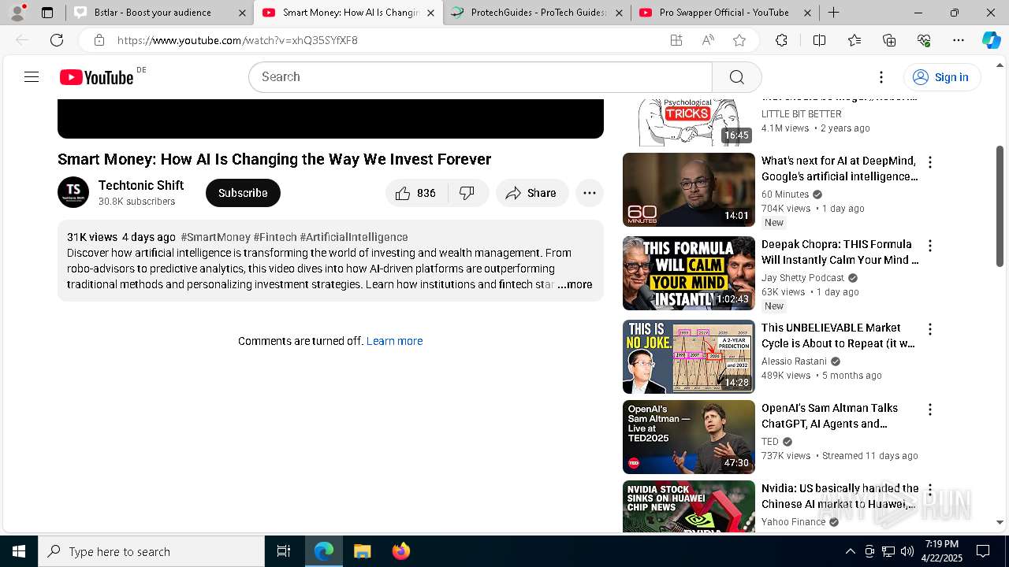Open Edge settings and more menu
This screenshot has height=567, width=1009.
point(959,40)
